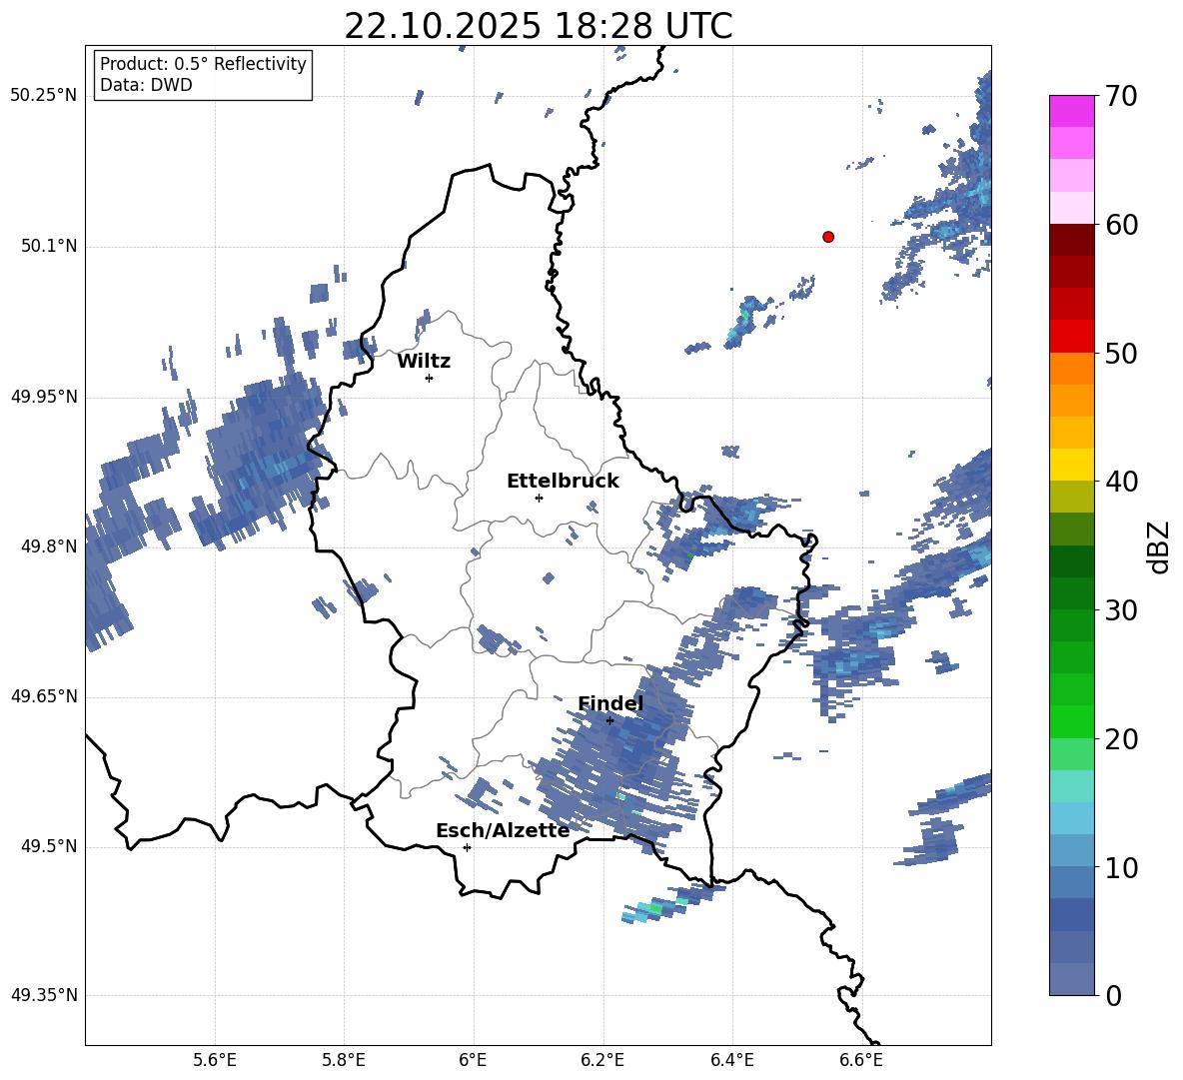The width and height of the screenshot is (1183, 1080).
Task: Click the 0 colorbar tick label
Action: point(1113,995)
